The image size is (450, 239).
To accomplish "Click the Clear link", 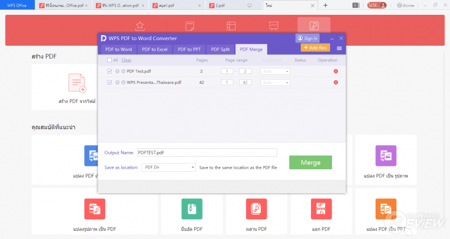I will (126, 60).
